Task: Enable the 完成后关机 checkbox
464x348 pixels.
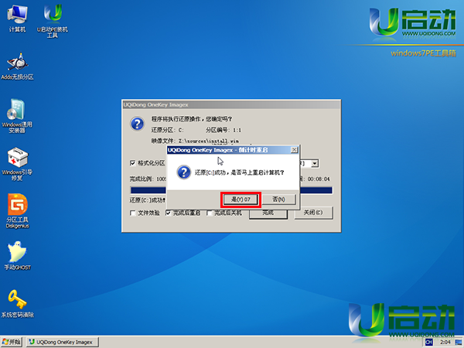Action: tap(210, 213)
